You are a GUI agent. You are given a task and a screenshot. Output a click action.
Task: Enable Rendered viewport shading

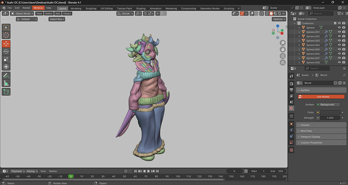279,14
